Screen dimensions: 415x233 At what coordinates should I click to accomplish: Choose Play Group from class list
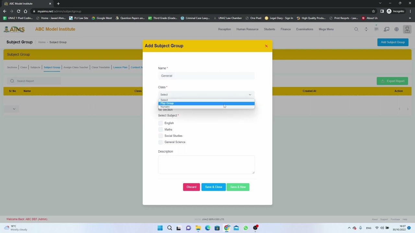[206, 103]
